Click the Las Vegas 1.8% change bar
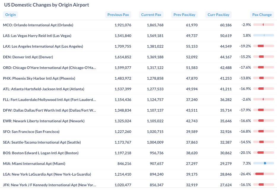This screenshot has width=277, height=191. tap(264, 35)
